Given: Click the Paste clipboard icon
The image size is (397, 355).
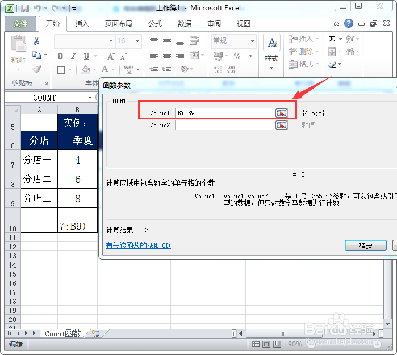Looking at the screenshot, I should click(x=19, y=44).
